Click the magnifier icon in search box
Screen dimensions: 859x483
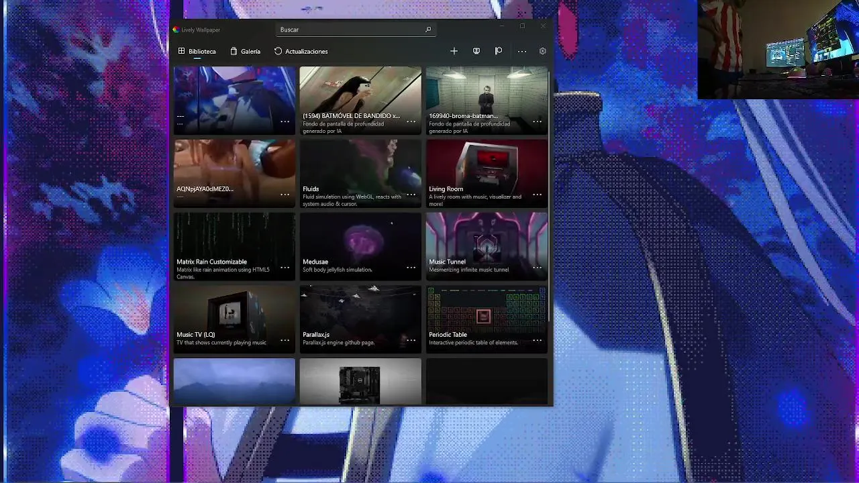click(428, 30)
